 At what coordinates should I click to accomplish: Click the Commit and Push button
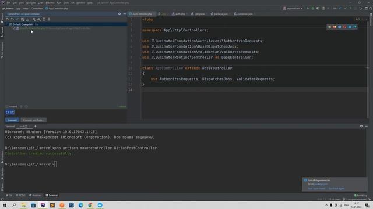point(33,120)
